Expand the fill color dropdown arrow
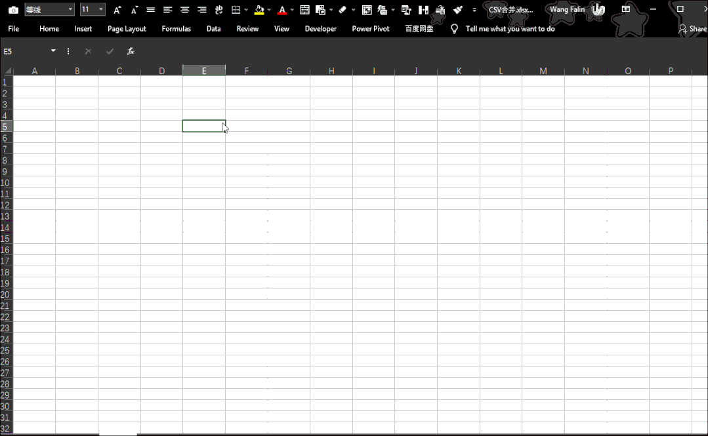Viewport: 708px width, 436px height. pyautogui.click(x=269, y=9)
